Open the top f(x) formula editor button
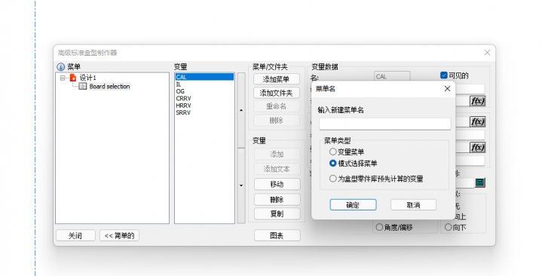This screenshot has width=542, height=276. pyautogui.click(x=477, y=101)
